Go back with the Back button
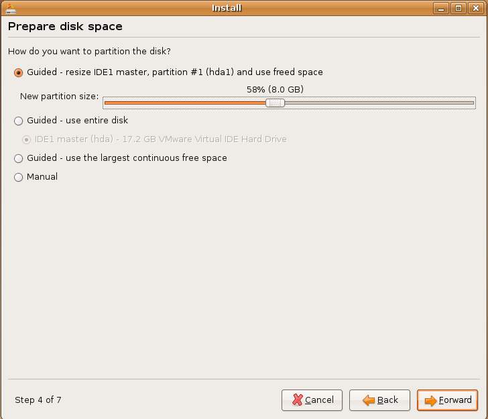Screen dimensions: 488x419 (381, 400)
